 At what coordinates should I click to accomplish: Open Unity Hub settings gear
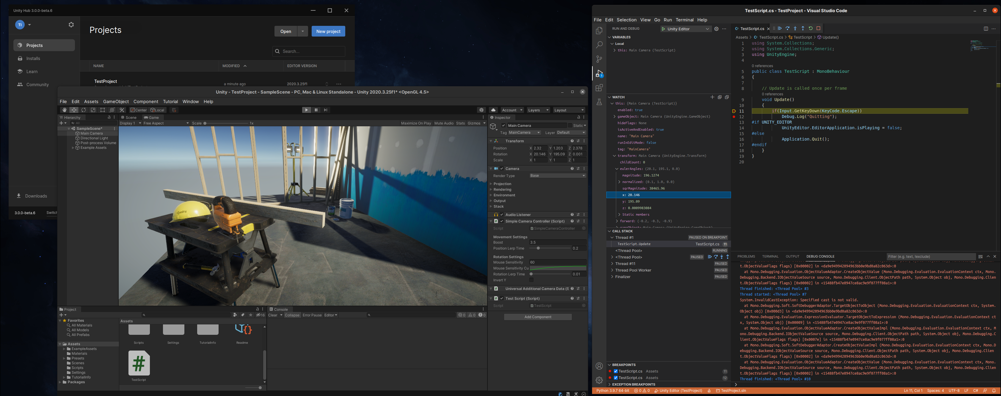tap(71, 24)
